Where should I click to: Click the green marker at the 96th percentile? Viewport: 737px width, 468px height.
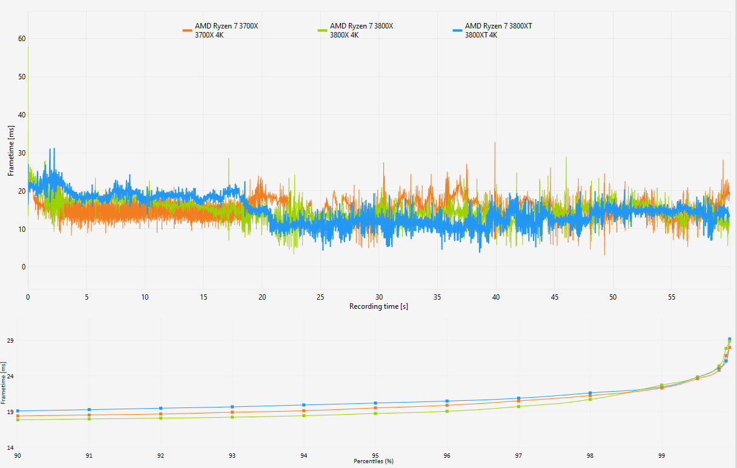[447, 411]
